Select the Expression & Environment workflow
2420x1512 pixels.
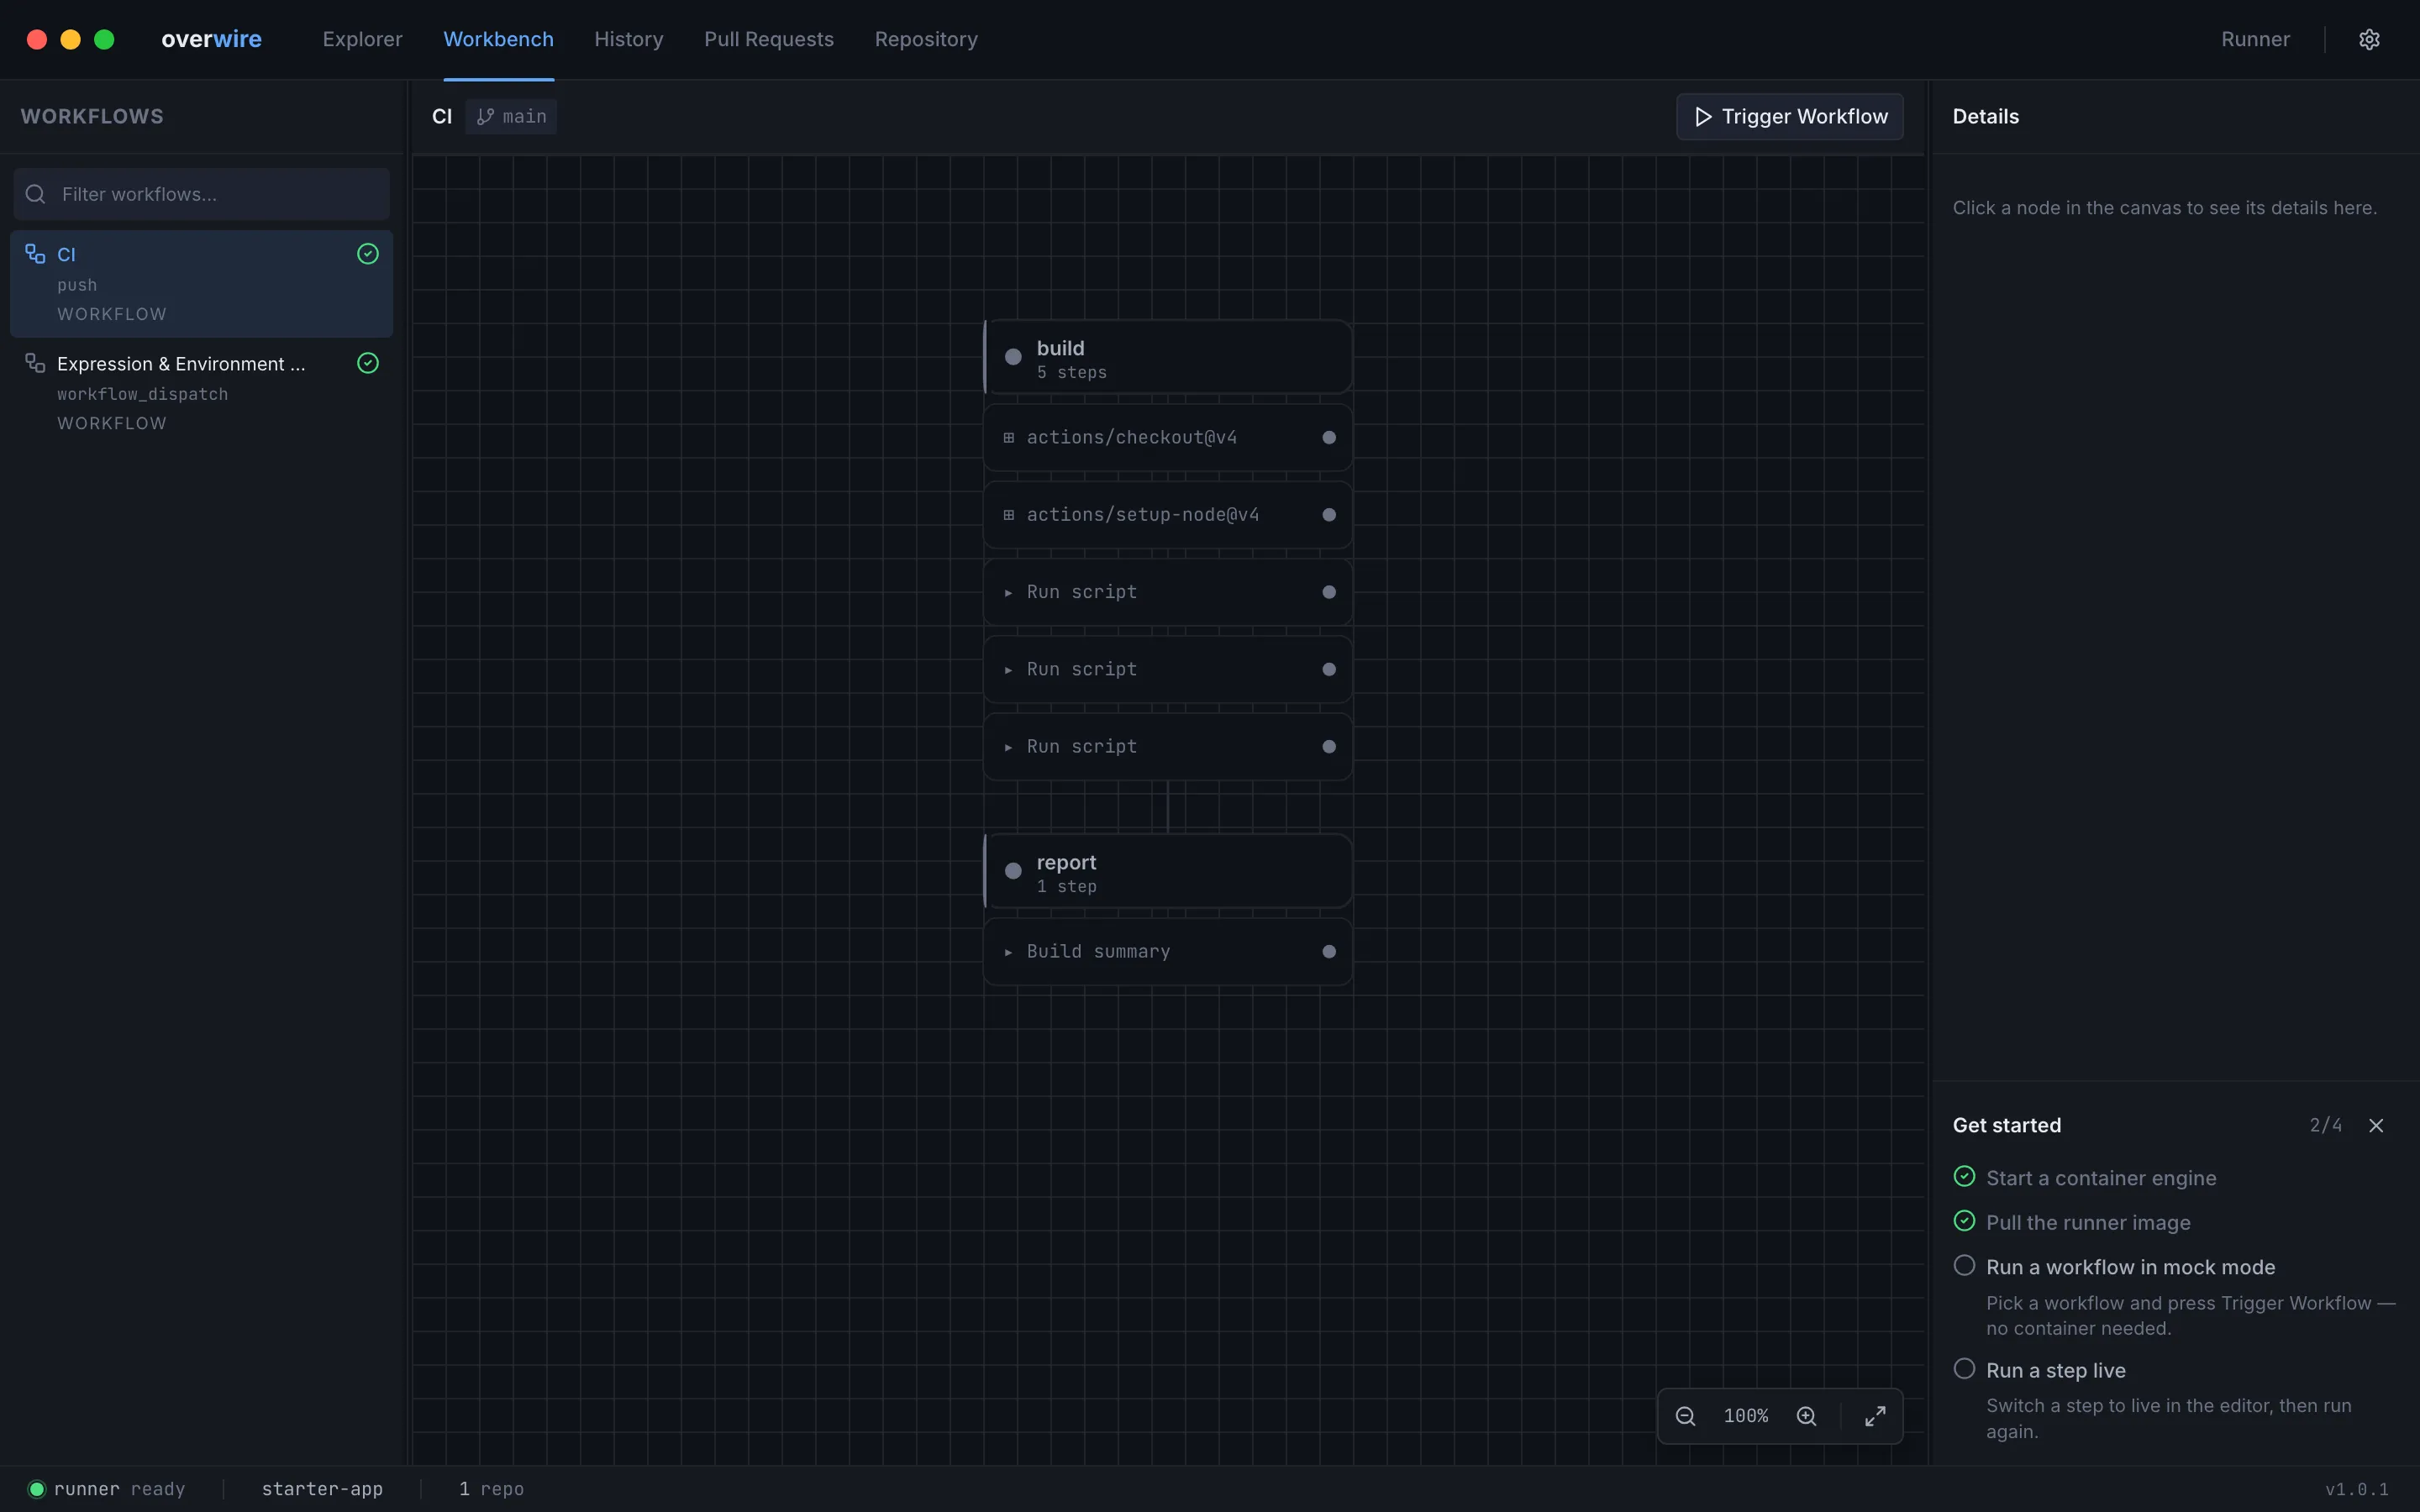[201, 393]
